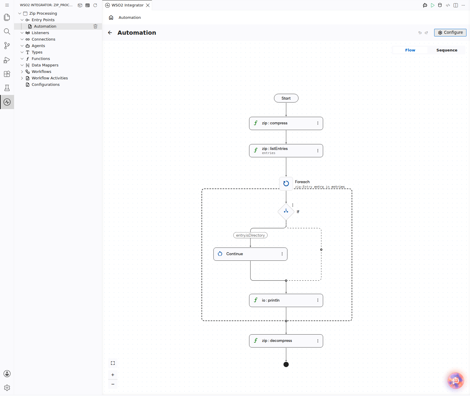Toggle the Agents section
The width and height of the screenshot is (470, 396).
[22, 46]
